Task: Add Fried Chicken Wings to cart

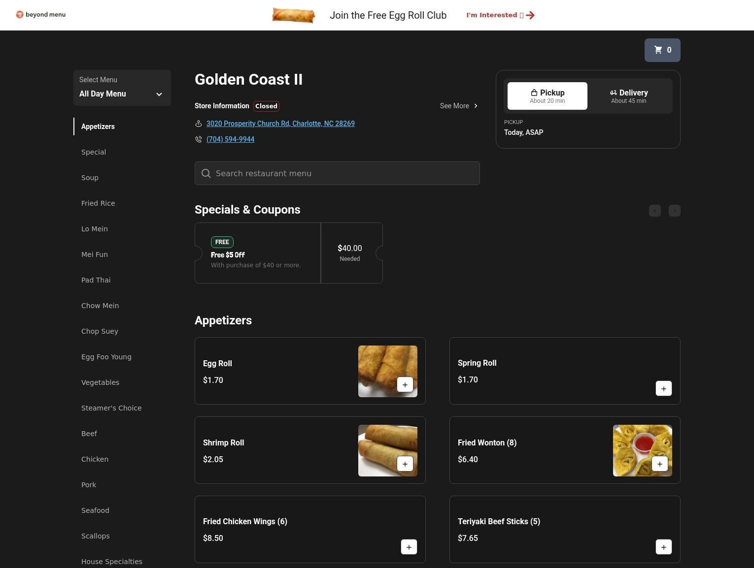Action: point(409,547)
